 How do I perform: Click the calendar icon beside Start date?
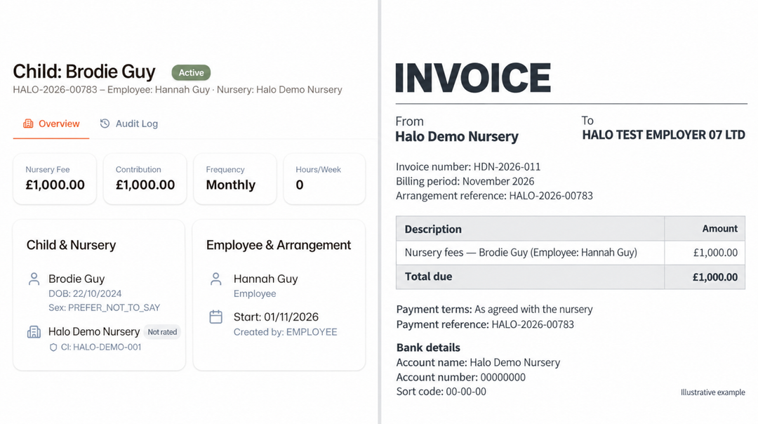pos(216,317)
